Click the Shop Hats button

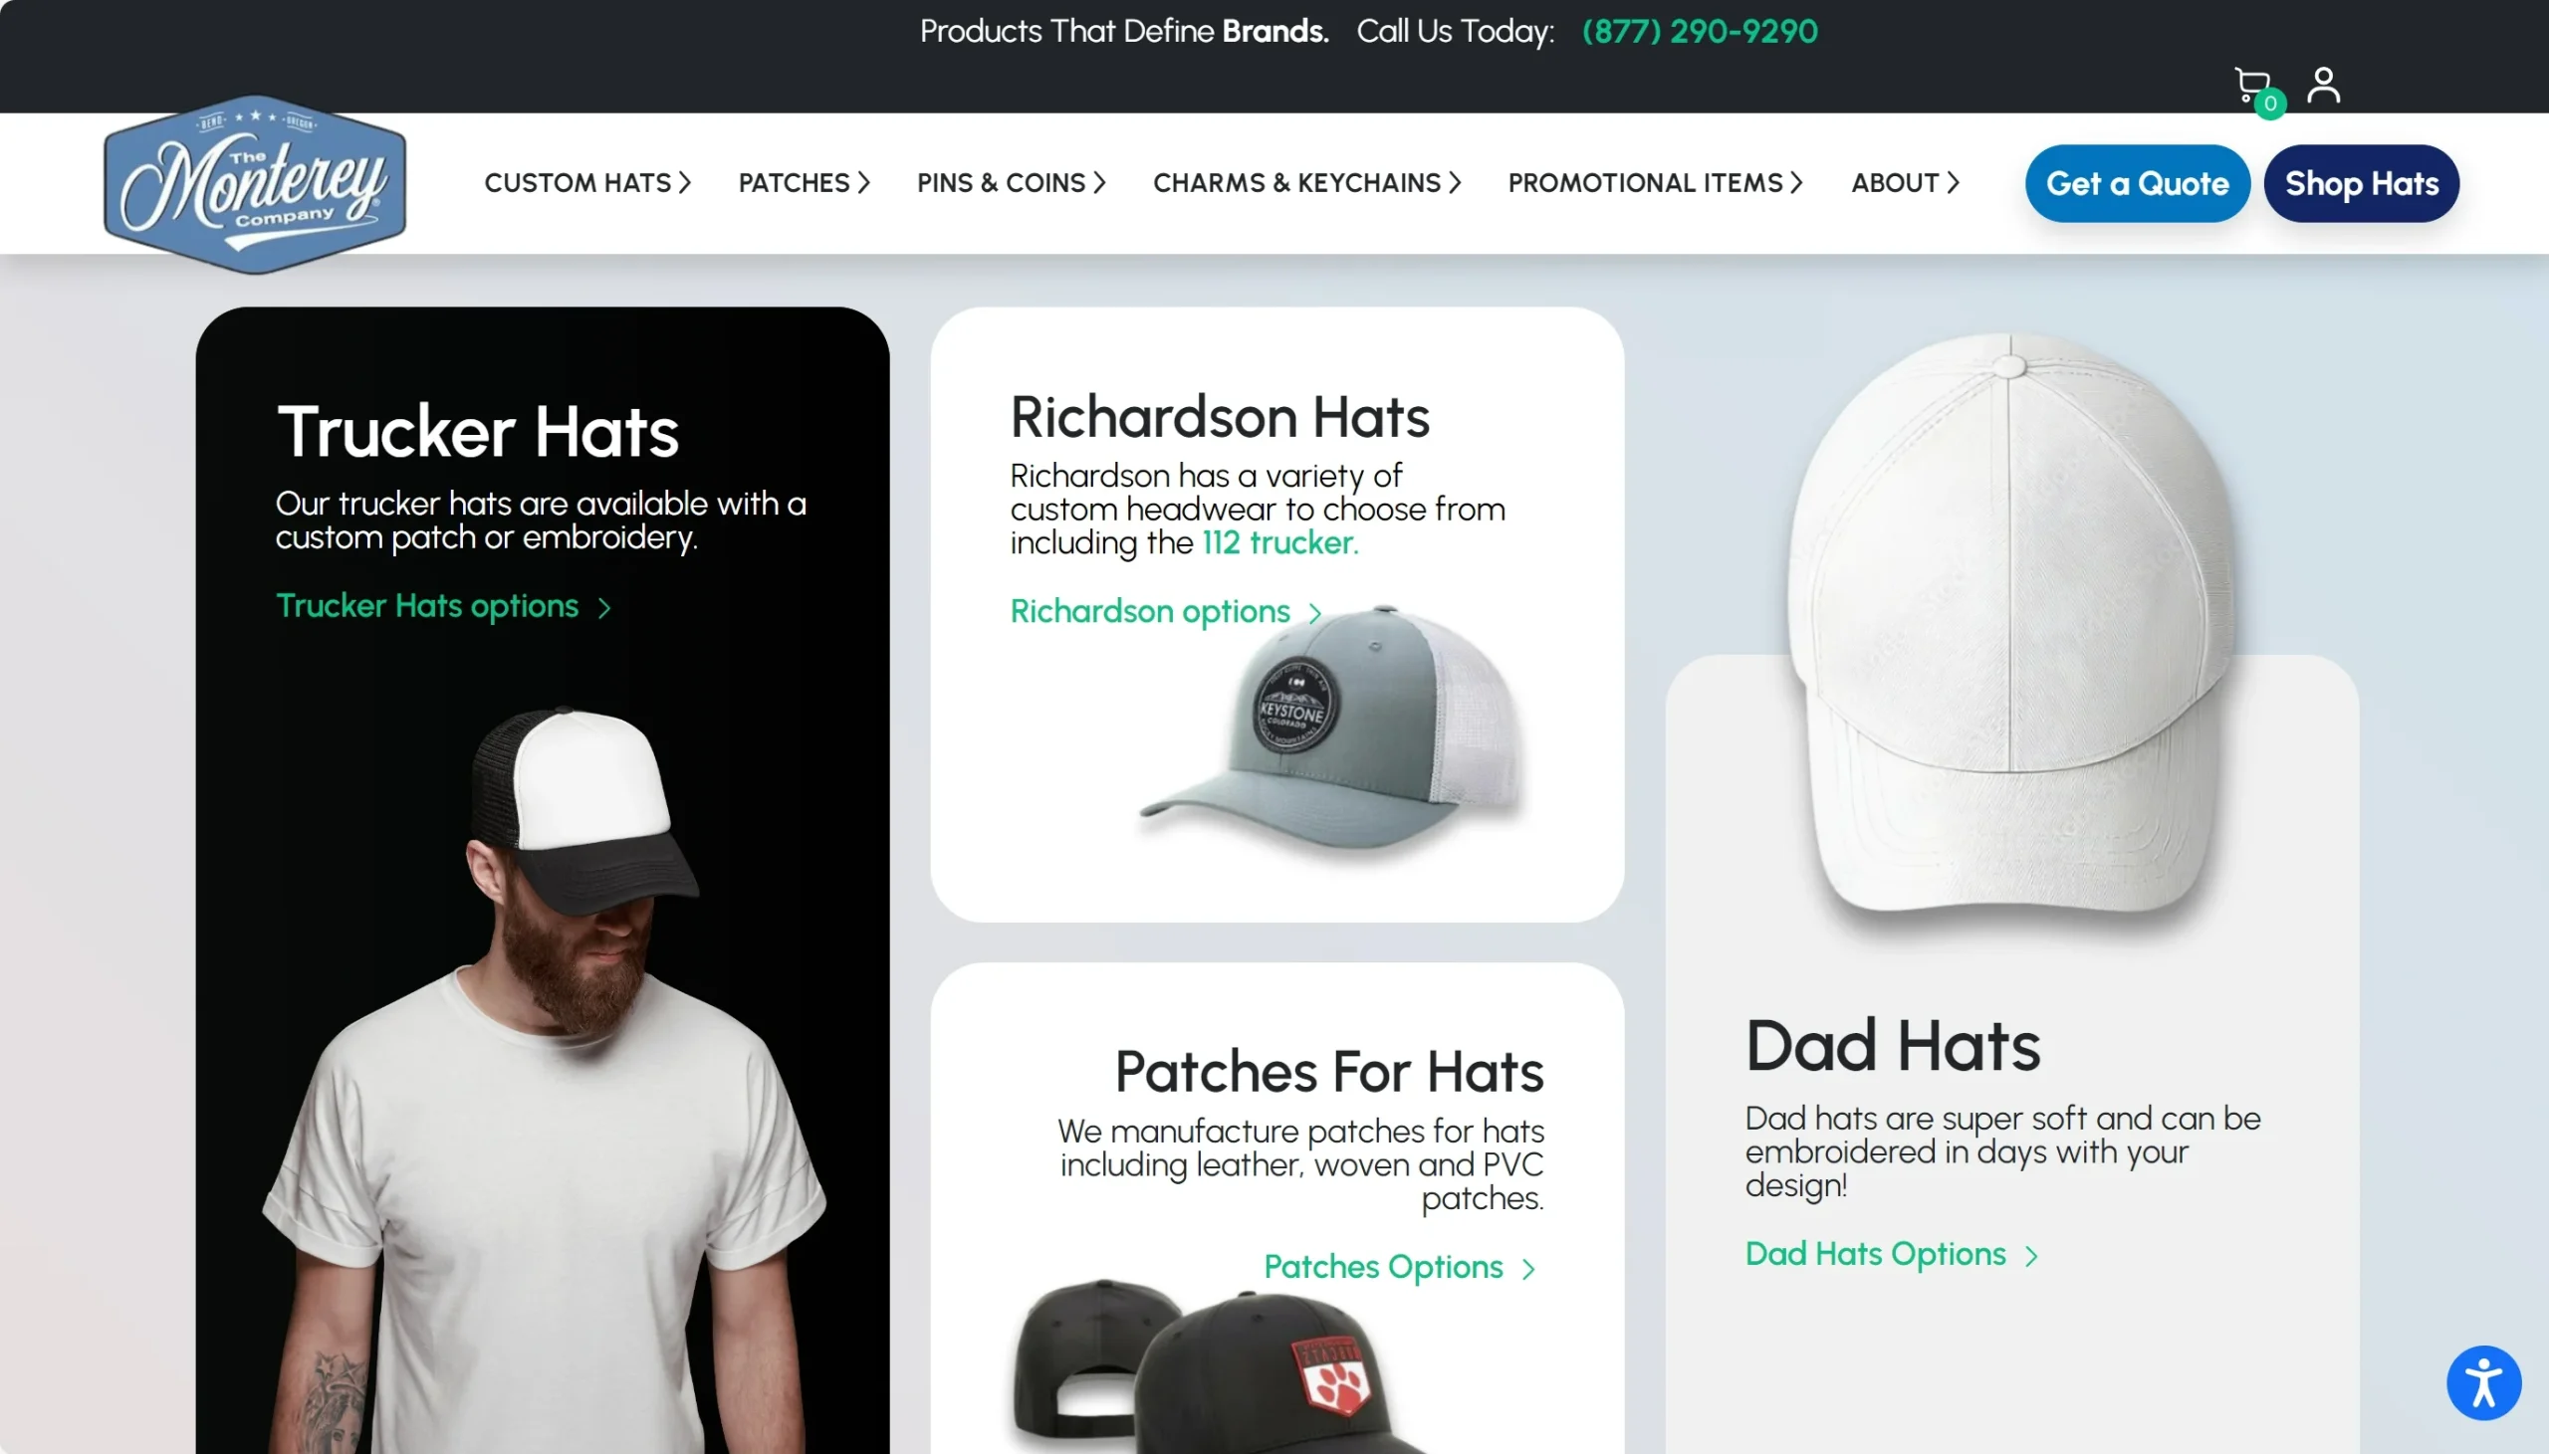pyautogui.click(x=2361, y=184)
